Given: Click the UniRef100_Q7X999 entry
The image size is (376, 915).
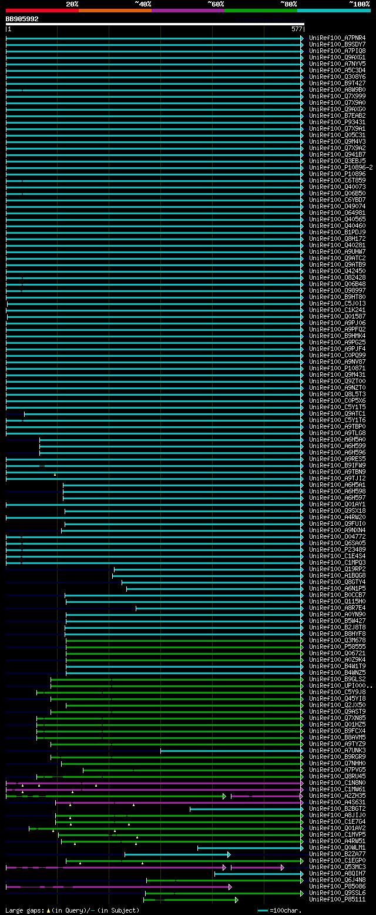Looking at the screenshot, I should [x=337, y=97].
